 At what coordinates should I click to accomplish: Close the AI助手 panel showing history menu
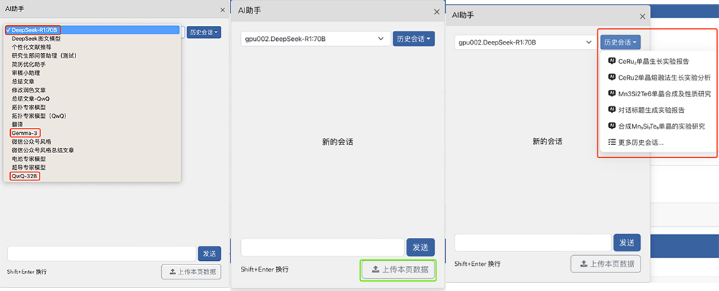[642, 16]
